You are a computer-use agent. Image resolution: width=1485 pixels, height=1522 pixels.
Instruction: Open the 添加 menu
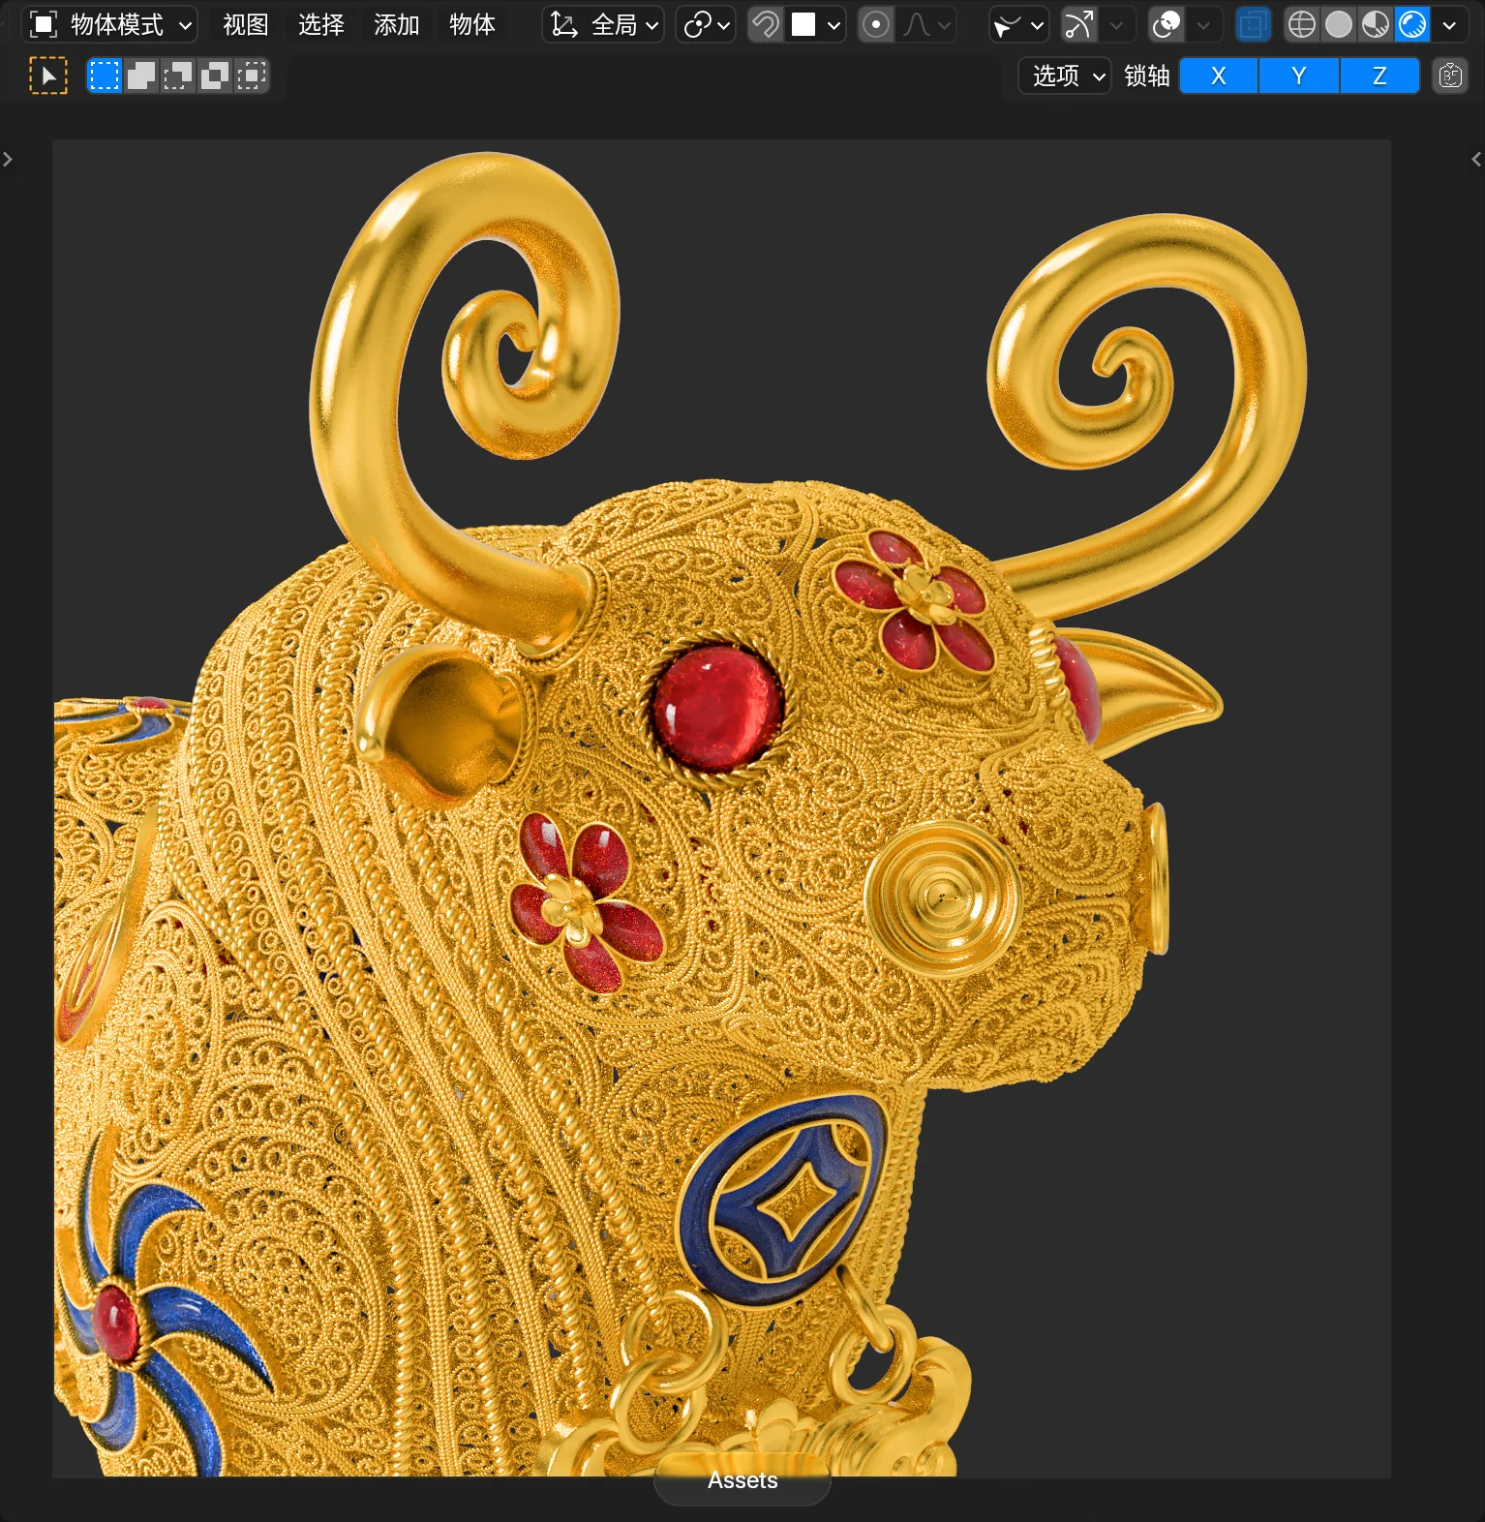[397, 24]
